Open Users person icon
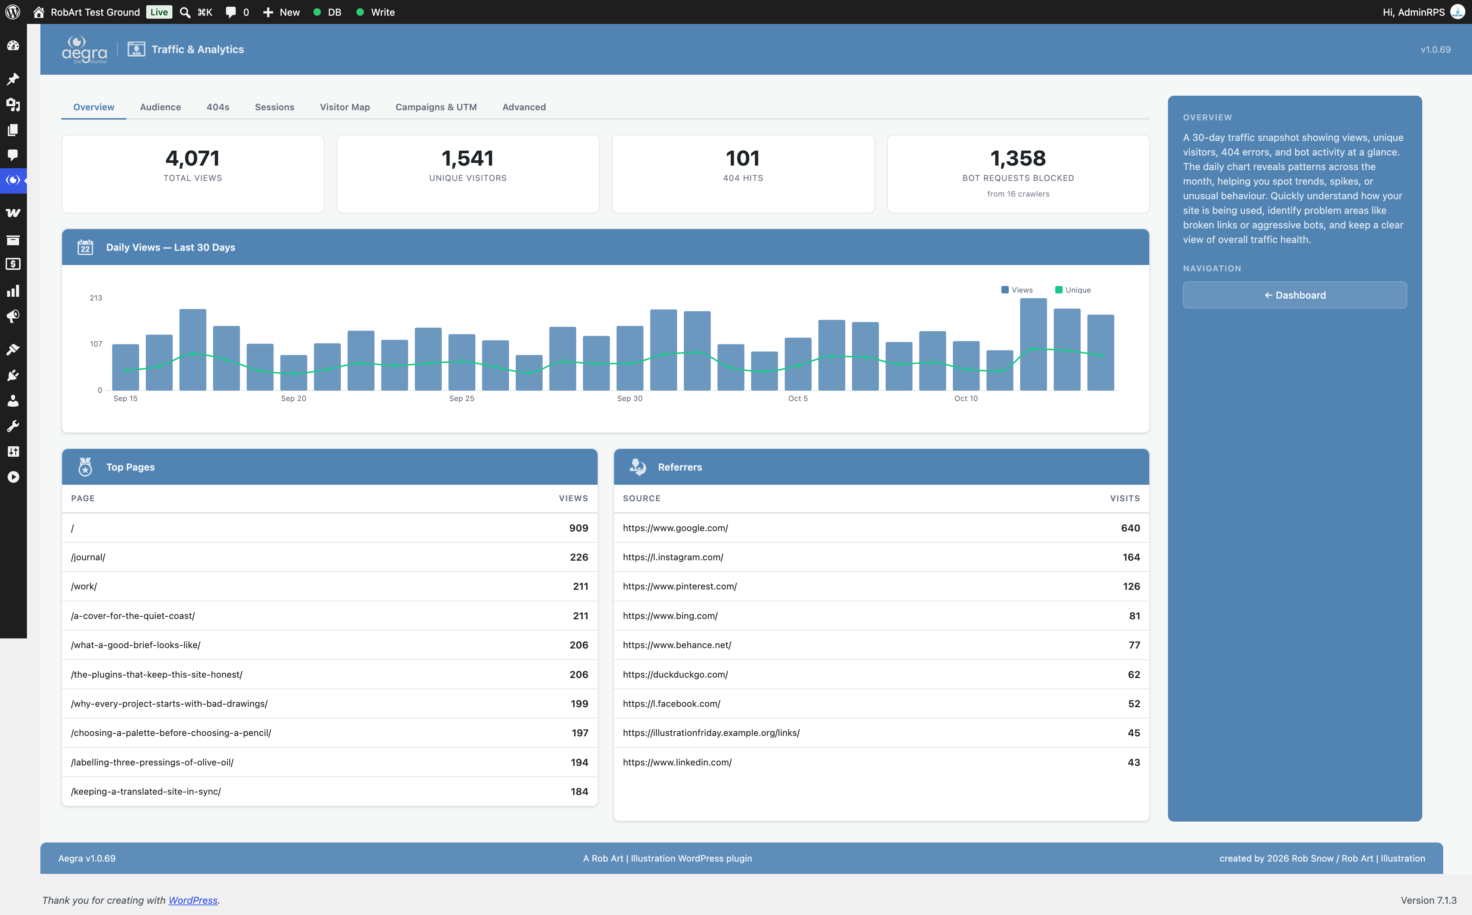This screenshot has width=1472, height=915. tap(13, 401)
